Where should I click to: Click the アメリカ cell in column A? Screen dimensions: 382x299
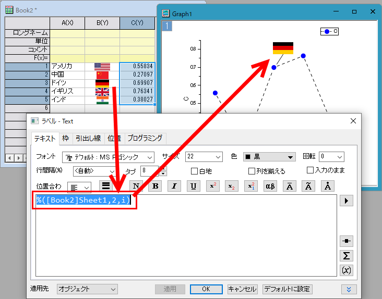tap(67, 66)
